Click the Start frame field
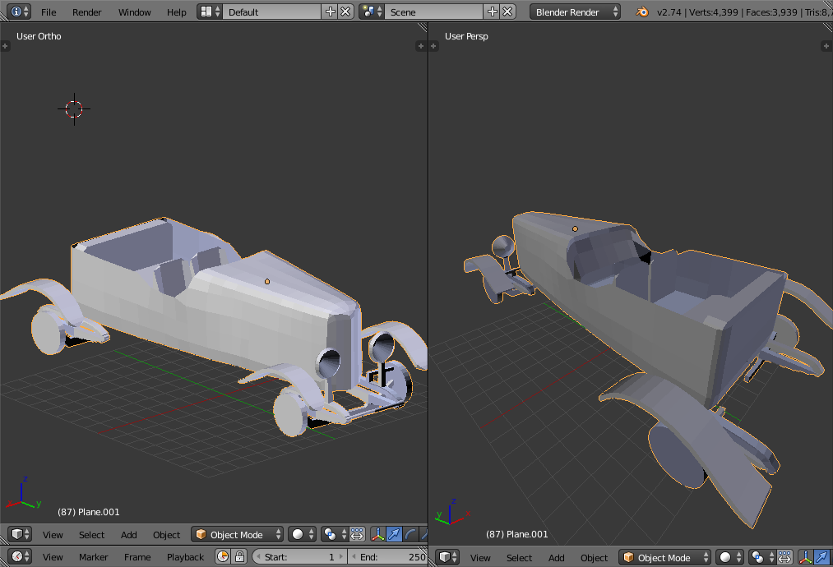The height and width of the screenshot is (567, 833). (300, 556)
